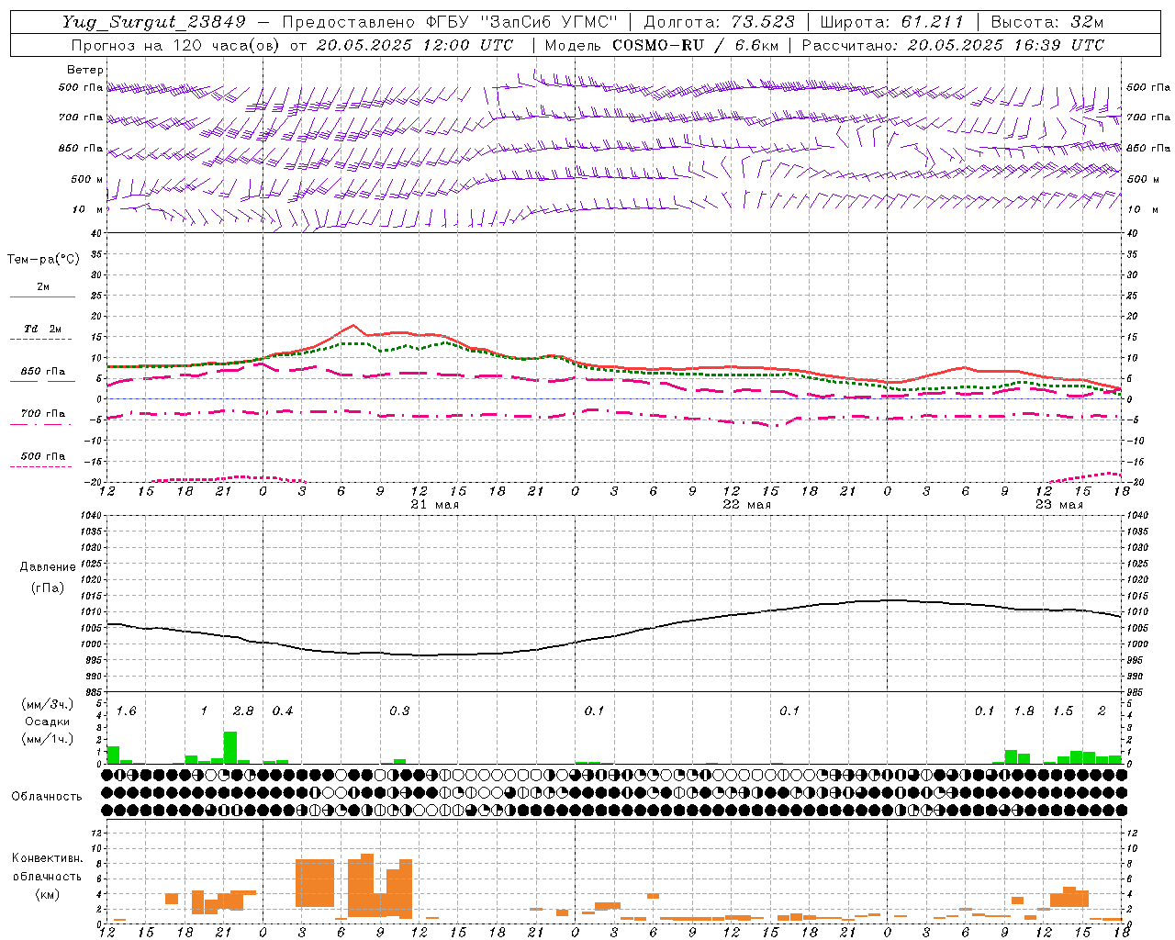Select the latitude value Широта: 61.211

click(x=891, y=22)
